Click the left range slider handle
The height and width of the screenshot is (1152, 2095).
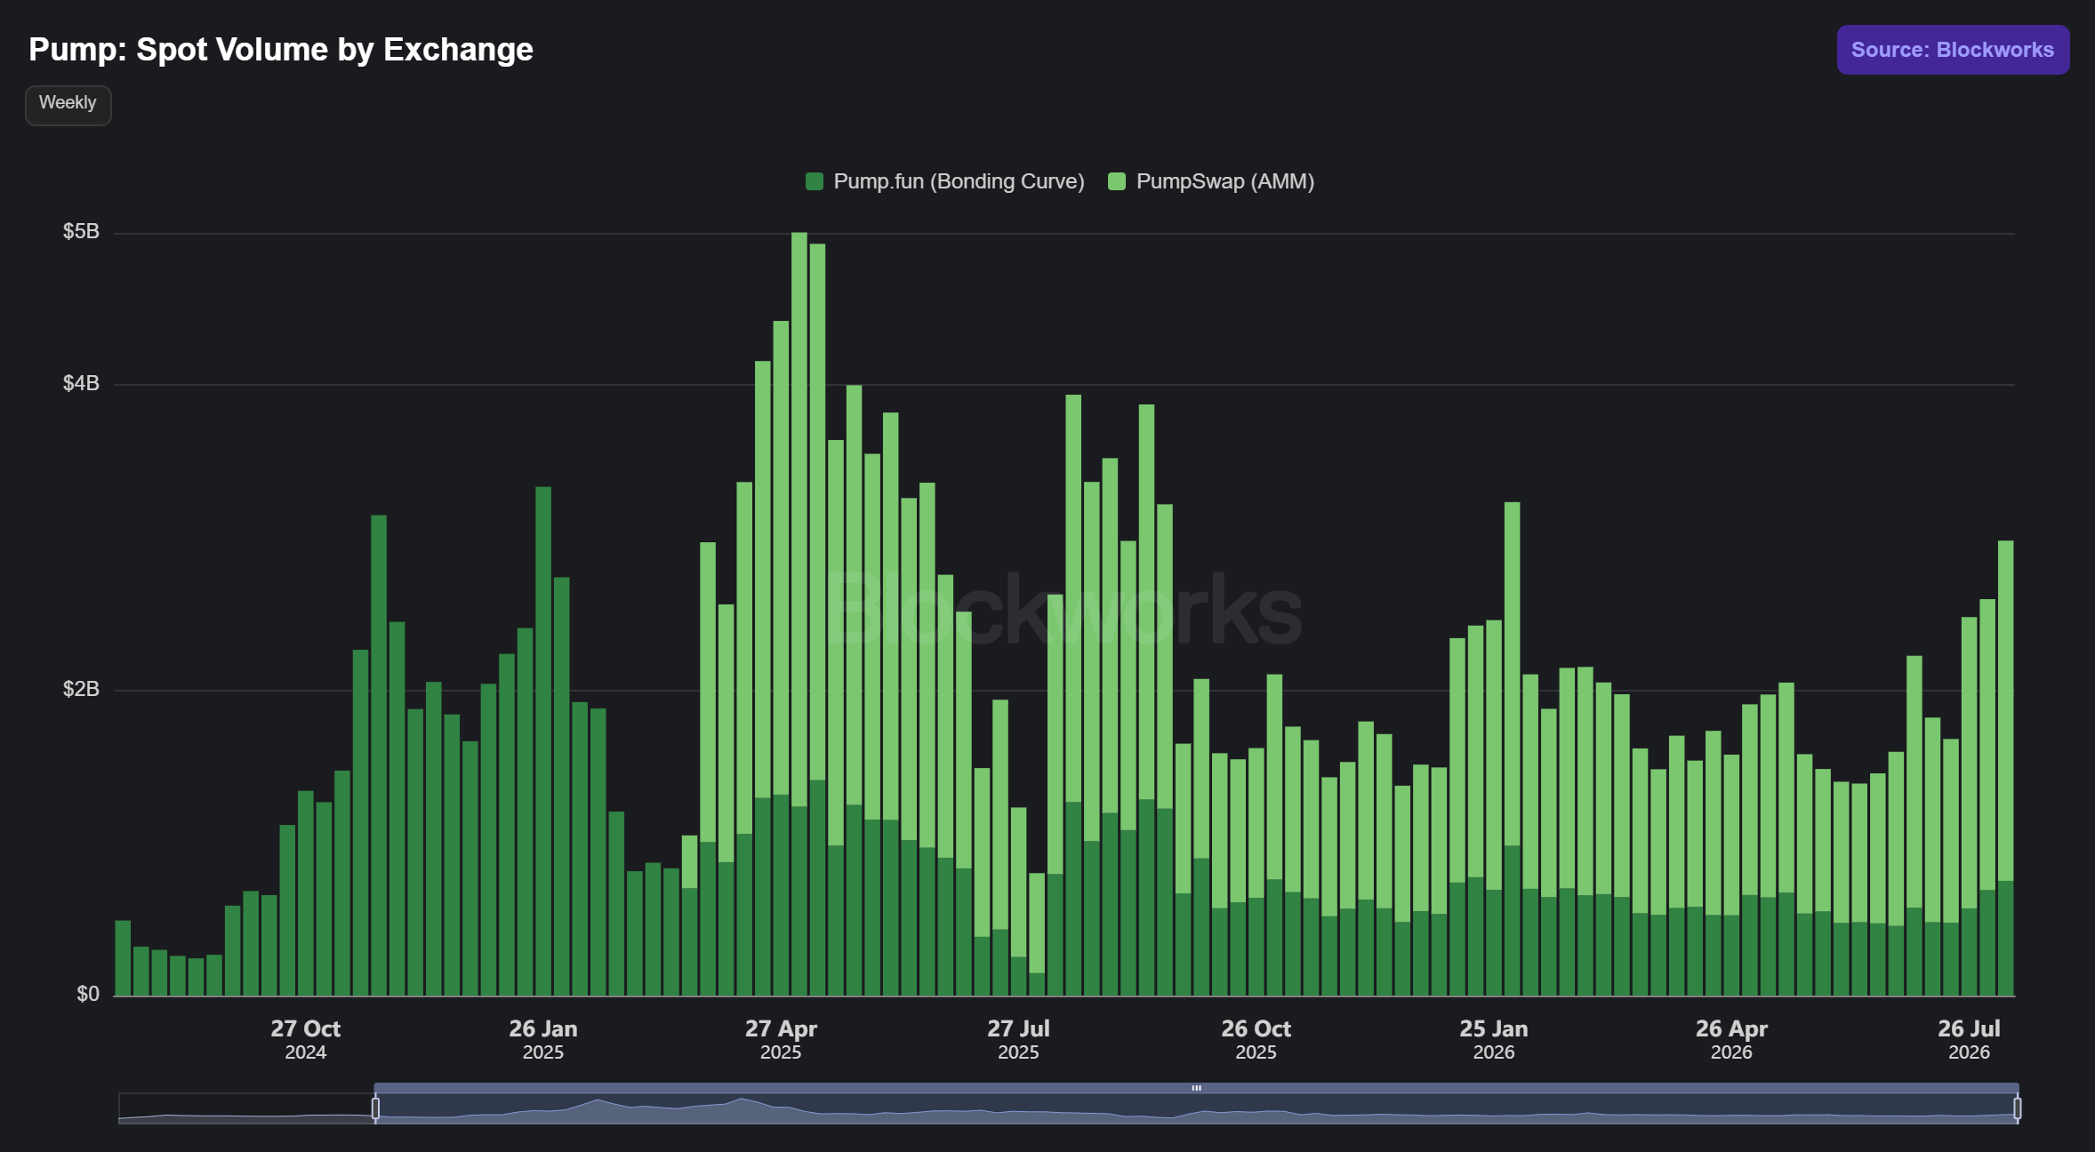click(375, 1108)
